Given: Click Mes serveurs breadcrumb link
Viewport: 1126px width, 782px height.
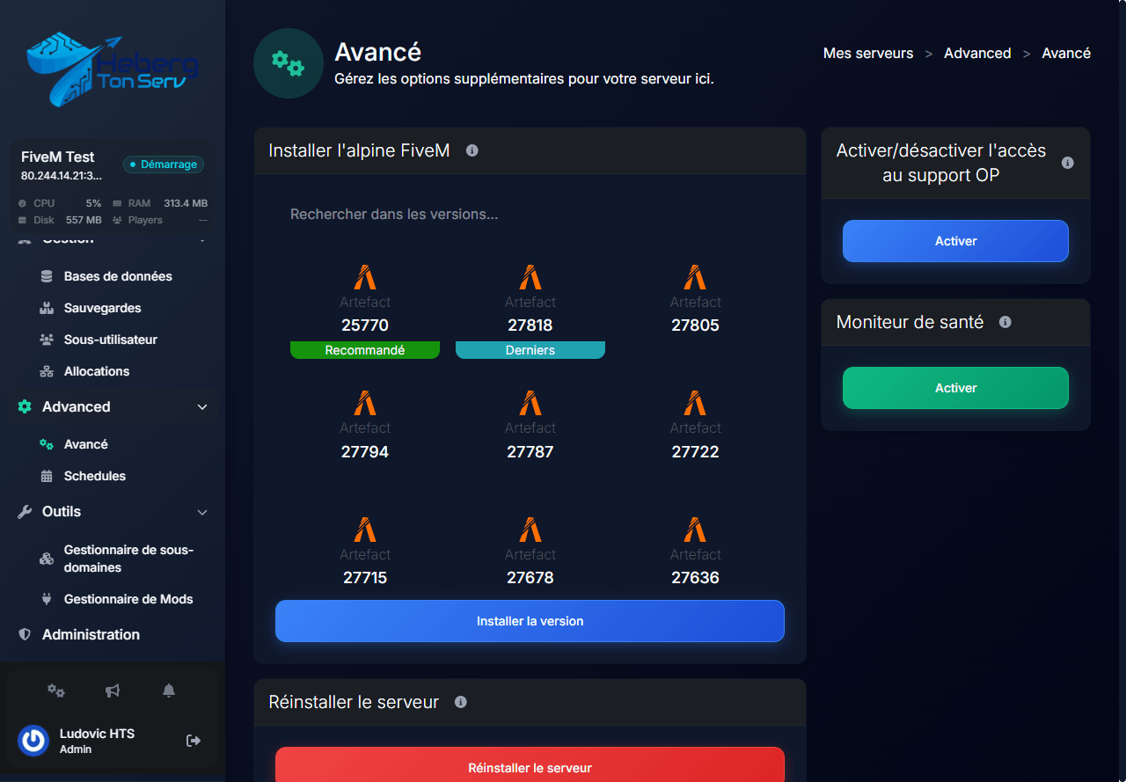Looking at the screenshot, I should pyautogui.click(x=868, y=53).
